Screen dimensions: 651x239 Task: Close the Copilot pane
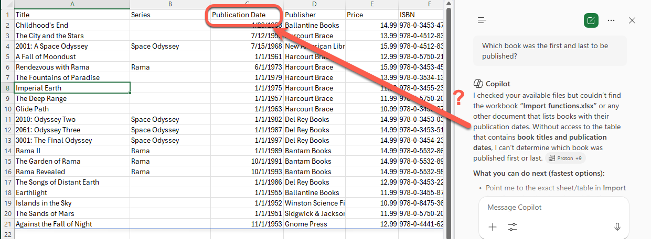point(632,20)
